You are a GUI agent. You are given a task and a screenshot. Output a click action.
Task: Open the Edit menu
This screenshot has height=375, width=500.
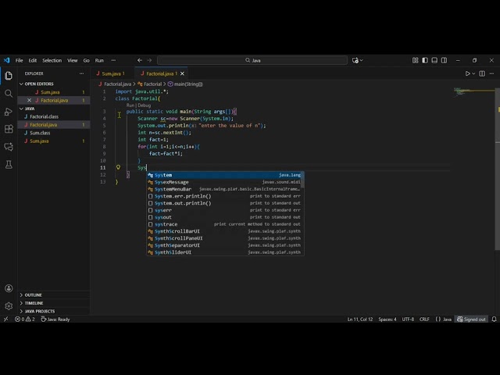coord(33,60)
